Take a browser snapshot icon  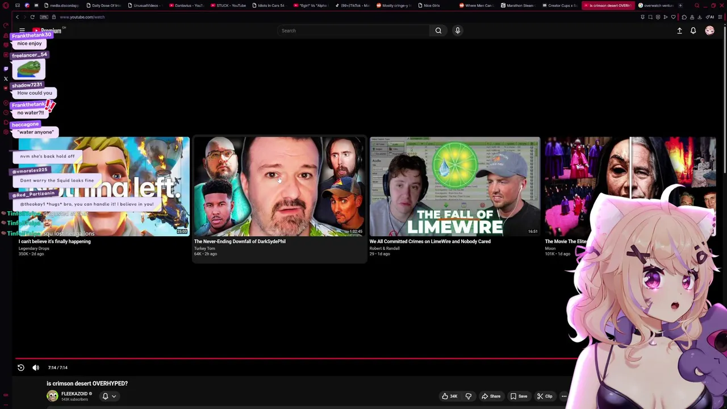click(x=650, y=17)
